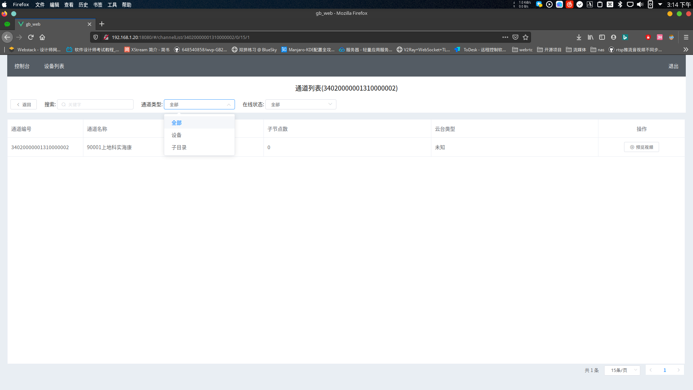Click the 退出 logout link

pos(673,66)
